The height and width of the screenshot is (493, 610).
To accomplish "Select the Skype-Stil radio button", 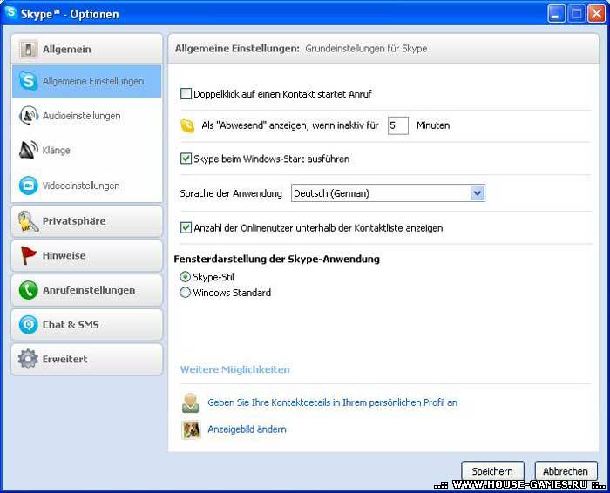I will pos(185,277).
